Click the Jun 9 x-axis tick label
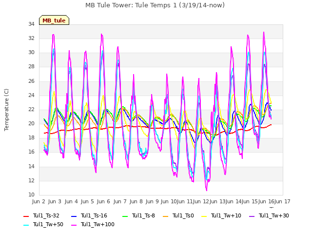The image size is (312, 234). (152, 201)
